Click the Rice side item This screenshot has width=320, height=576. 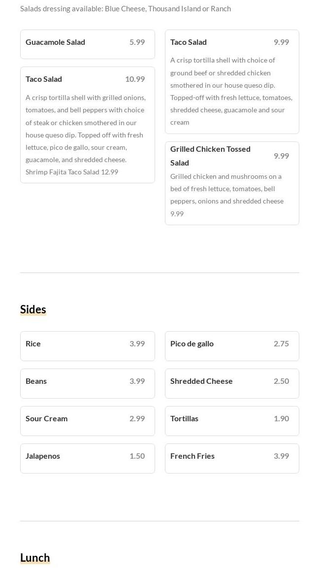(x=33, y=344)
